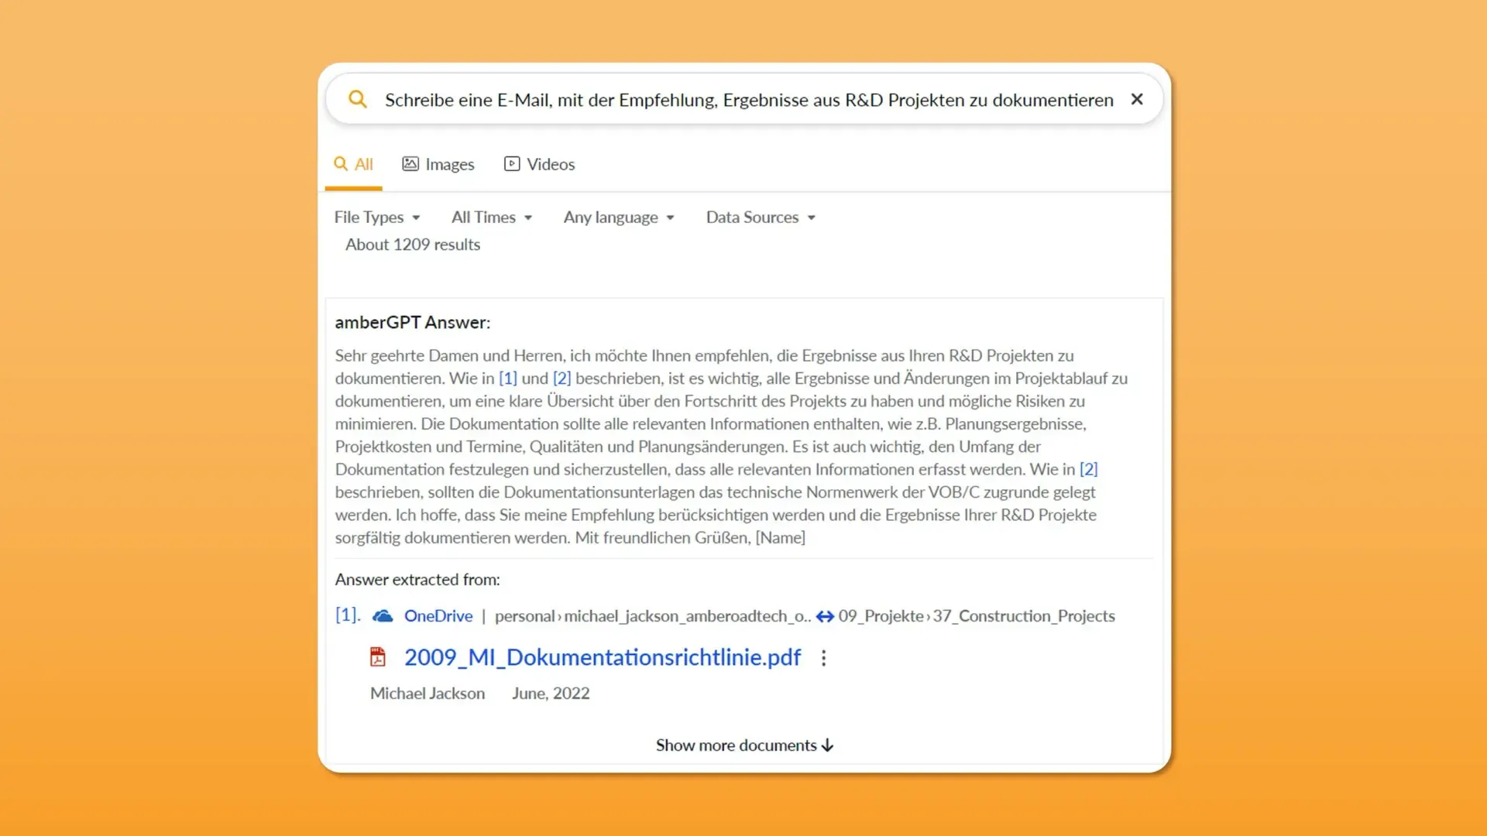Clear the search query with X
The width and height of the screenshot is (1487, 836).
pyautogui.click(x=1137, y=99)
